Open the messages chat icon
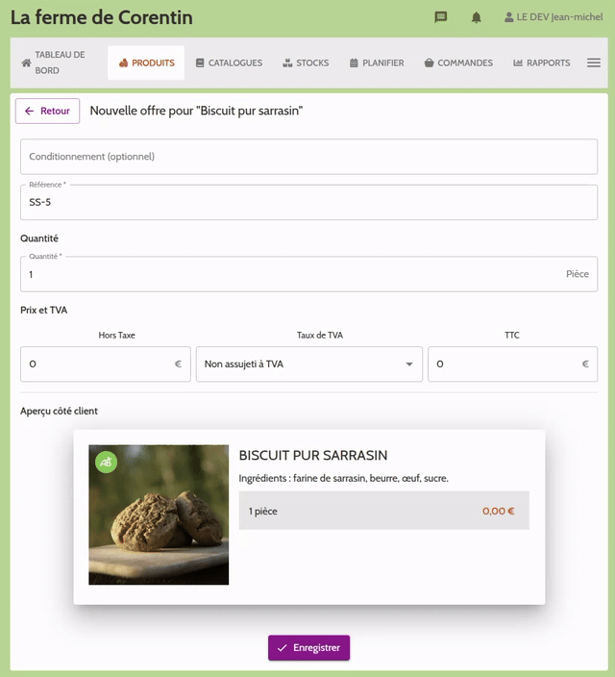The height and width of the screenshot is (677, 615). pos(441,17)
